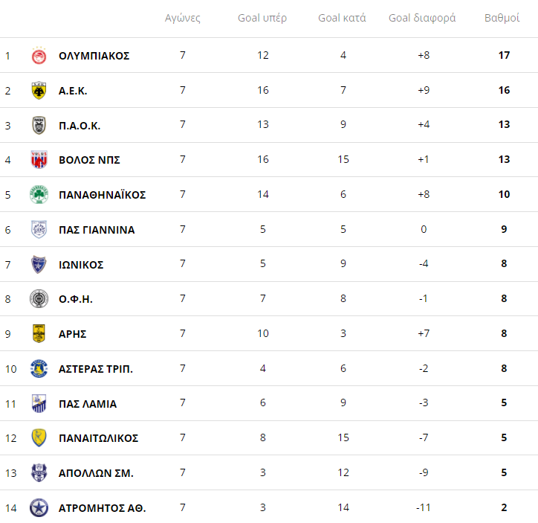
Task: Sort by the Βαθμοί column header
Action: click(x=502, y=18)
